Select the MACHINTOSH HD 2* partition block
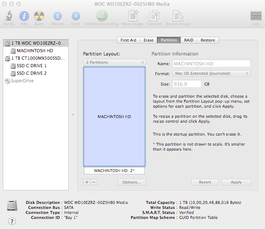265x230 pixels. click(x=114, y=171)
